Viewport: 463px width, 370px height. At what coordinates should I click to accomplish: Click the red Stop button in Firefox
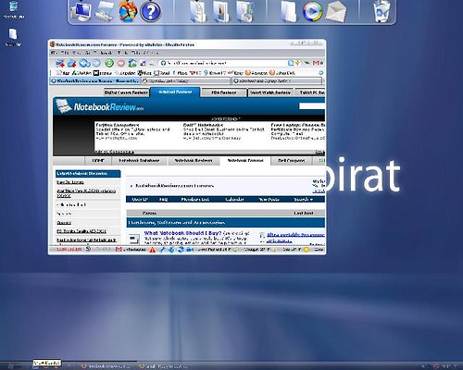[x=121, y=63]
